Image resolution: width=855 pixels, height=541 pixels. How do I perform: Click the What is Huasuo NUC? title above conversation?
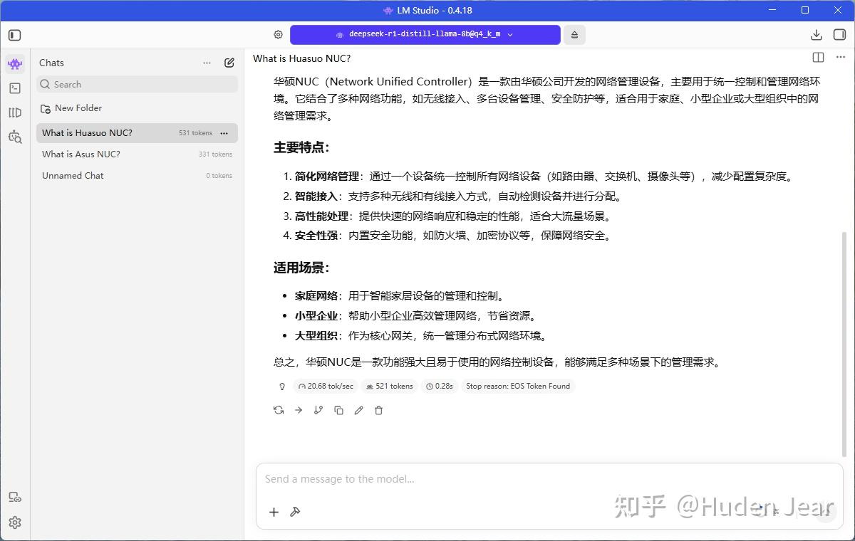pos(301,58)
